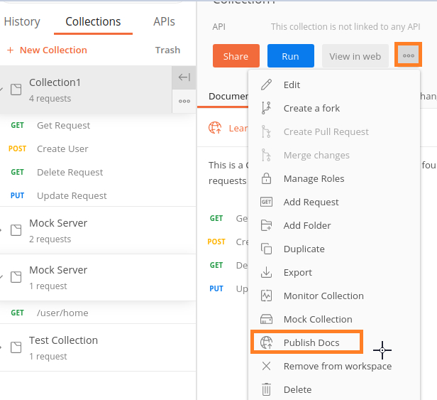437x400 pixels.
Task: Click the Manage Roles lock icon
Action: (x=267, y=178)
